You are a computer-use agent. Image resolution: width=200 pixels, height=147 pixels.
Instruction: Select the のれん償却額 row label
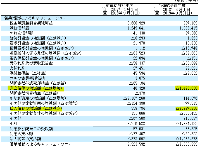pos(22,33)
